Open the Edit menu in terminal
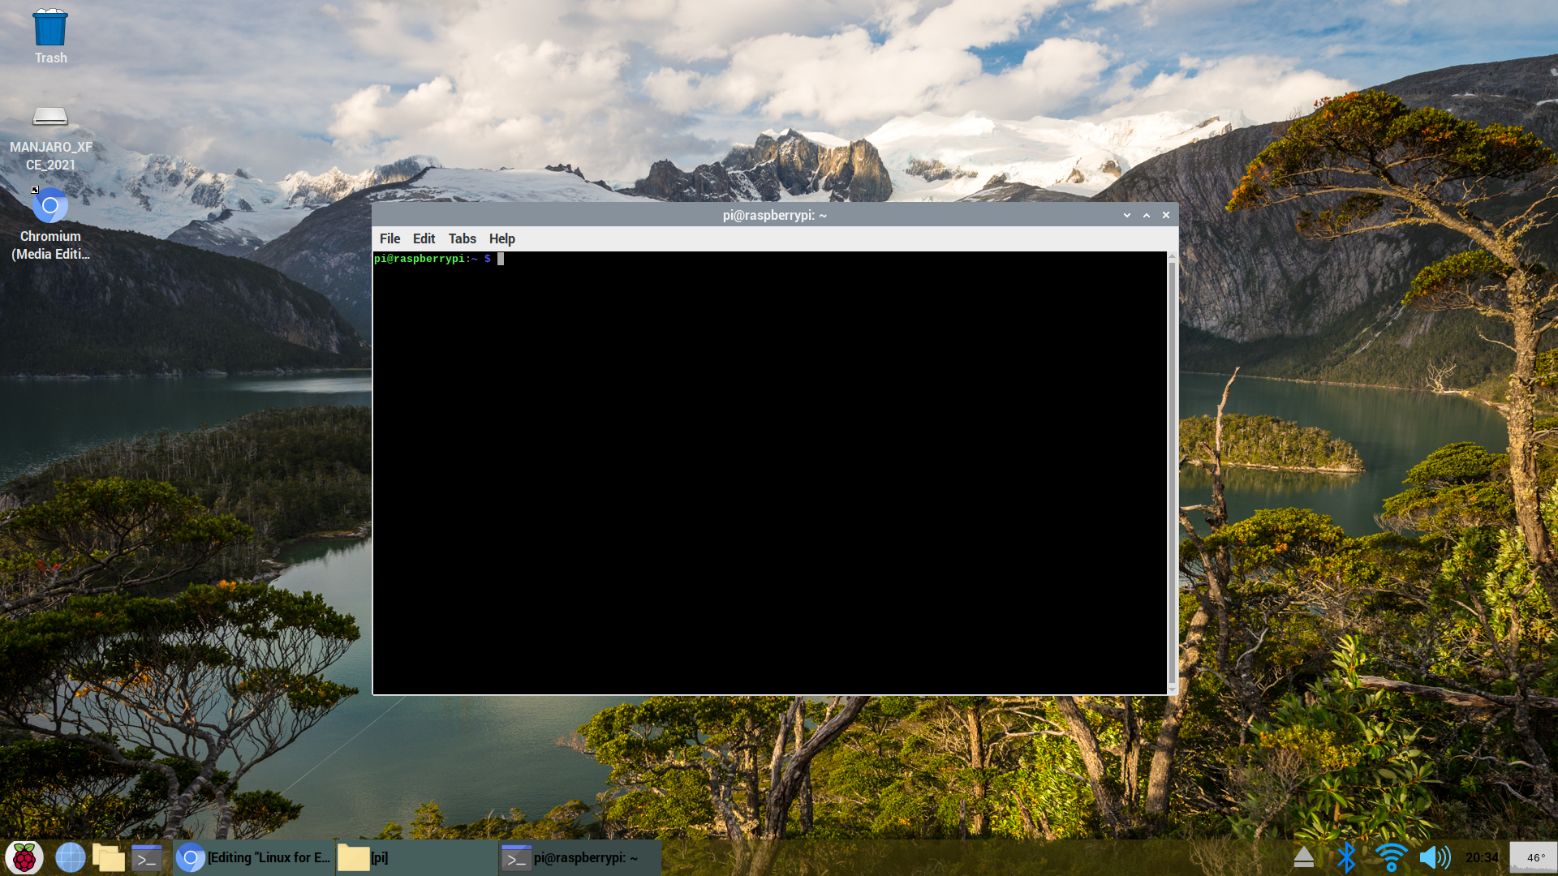 click(x=424, y=238)
